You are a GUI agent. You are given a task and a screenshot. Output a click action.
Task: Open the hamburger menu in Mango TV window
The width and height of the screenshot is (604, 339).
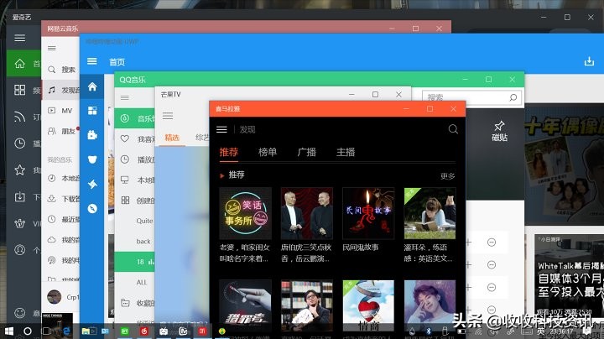168,116
